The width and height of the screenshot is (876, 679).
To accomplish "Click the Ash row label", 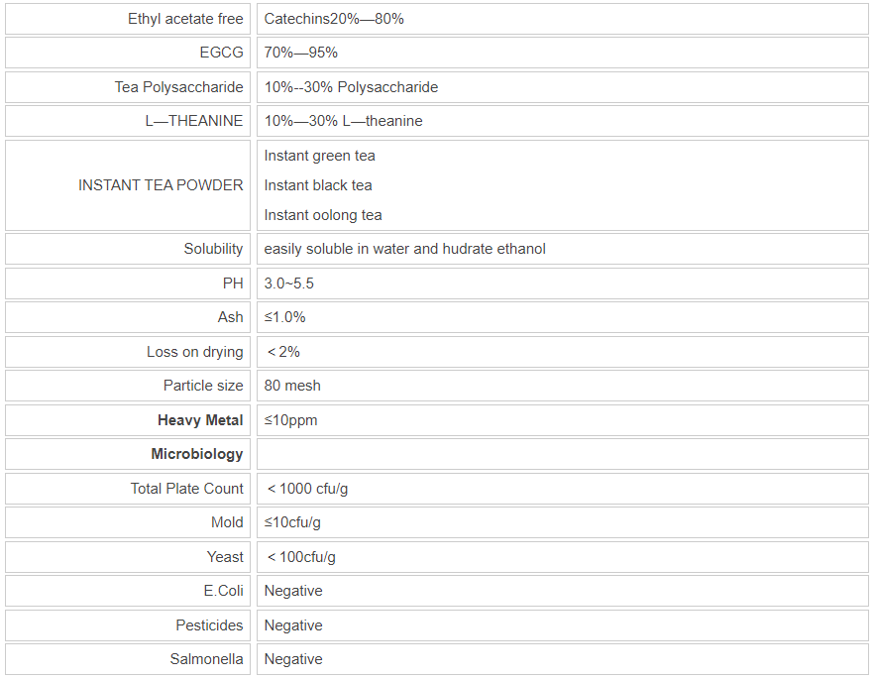I will tap(230, 317).
